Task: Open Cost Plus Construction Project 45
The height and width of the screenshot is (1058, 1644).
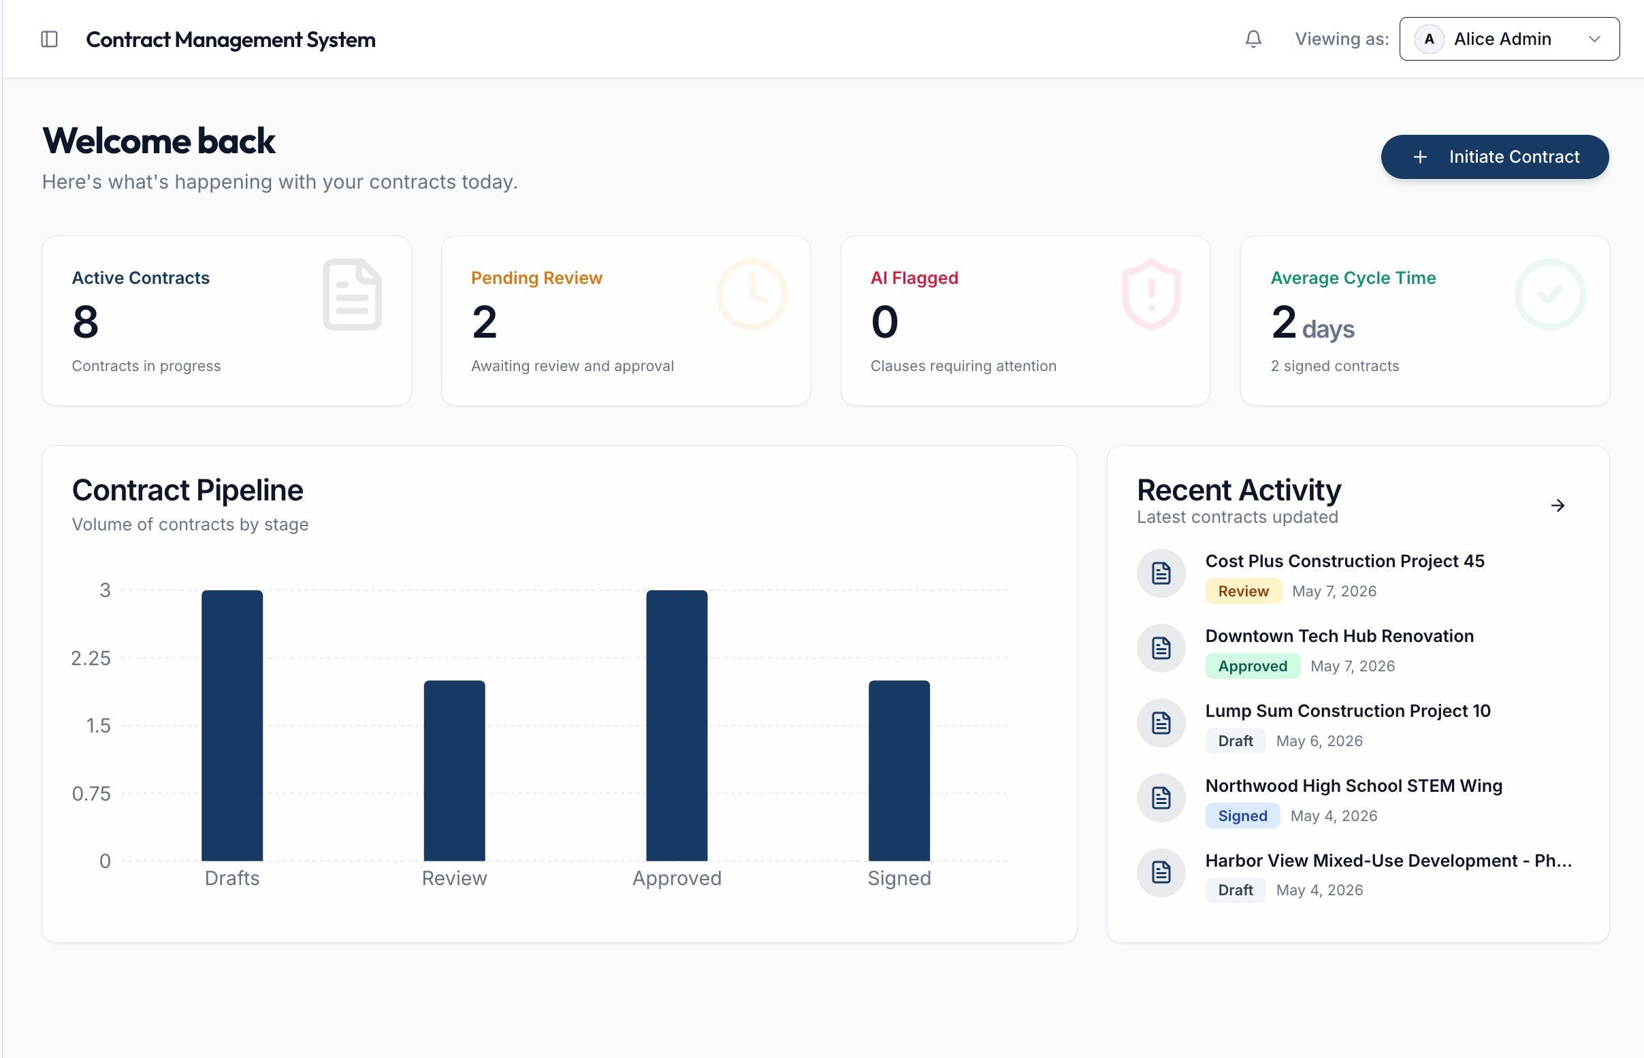Action: click(x=1344, y=561)
